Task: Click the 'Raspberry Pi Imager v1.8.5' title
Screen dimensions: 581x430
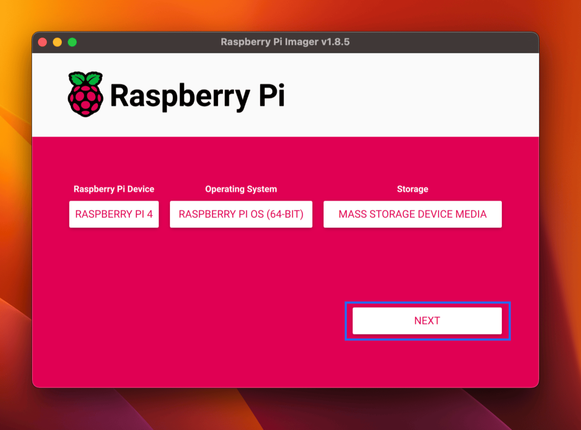Action: pos(285,42)
